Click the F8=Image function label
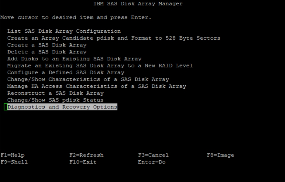 (x=220, y=155)
